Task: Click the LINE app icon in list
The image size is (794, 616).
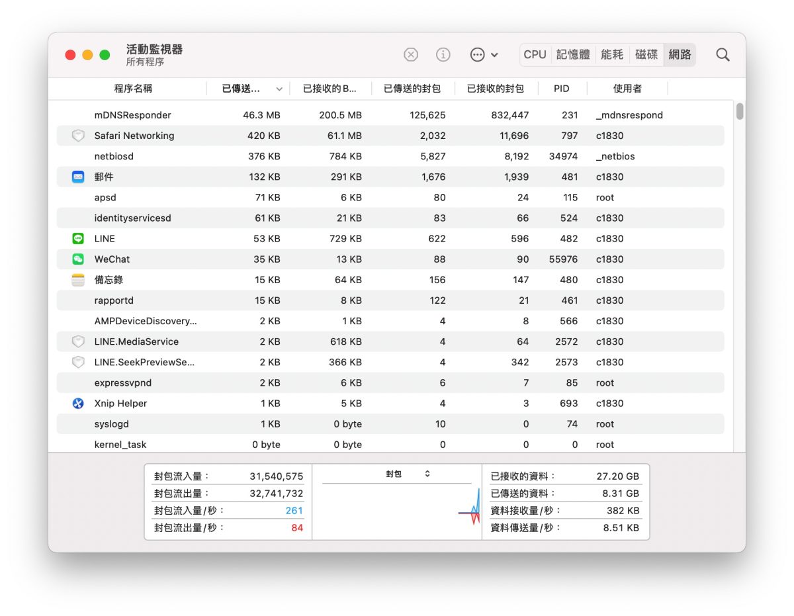Action: pos(78,239)
